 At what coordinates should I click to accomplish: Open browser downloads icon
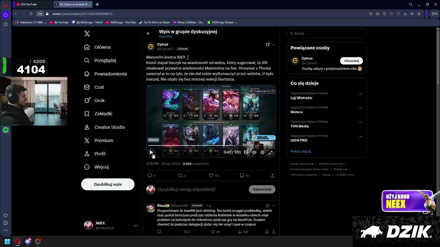pos(405,14)
